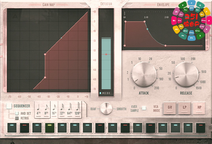
Task: Toggle the MIDI indicator under the detector
Action: [100, 93]
